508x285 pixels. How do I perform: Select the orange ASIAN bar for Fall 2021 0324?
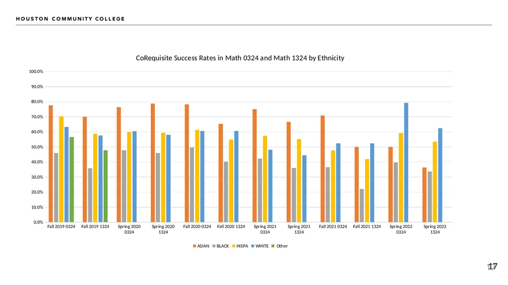(322, 169)
